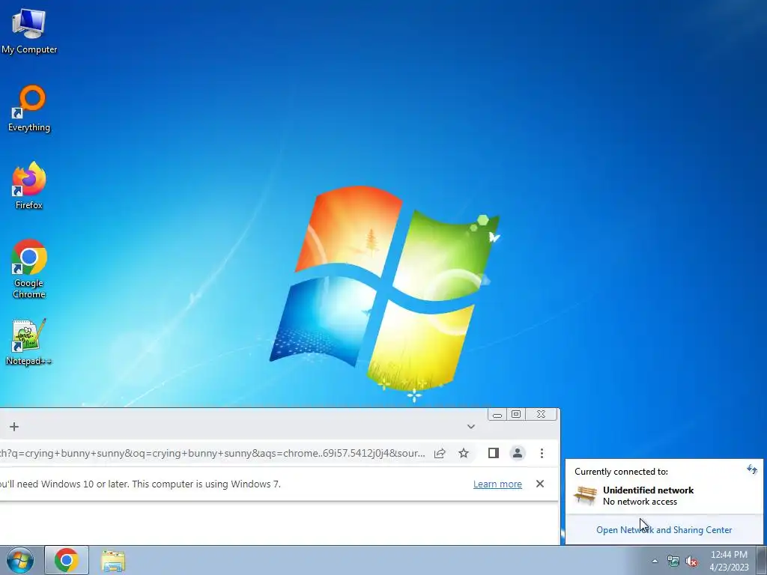Open the Firefox desktop shortcut

point(29,186)
